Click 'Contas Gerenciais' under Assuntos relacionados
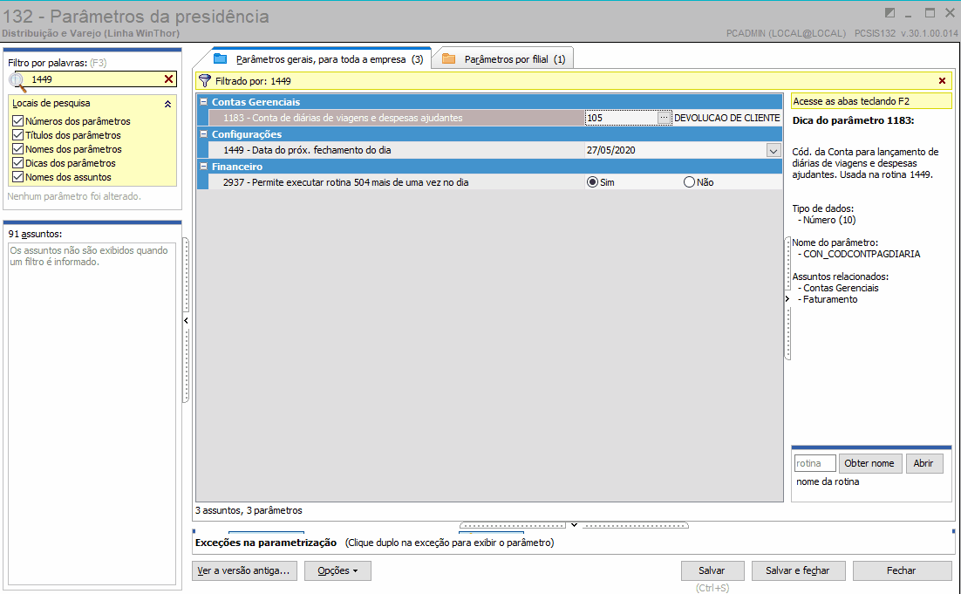This screenshot has width=961, height=594. (841, 288)
